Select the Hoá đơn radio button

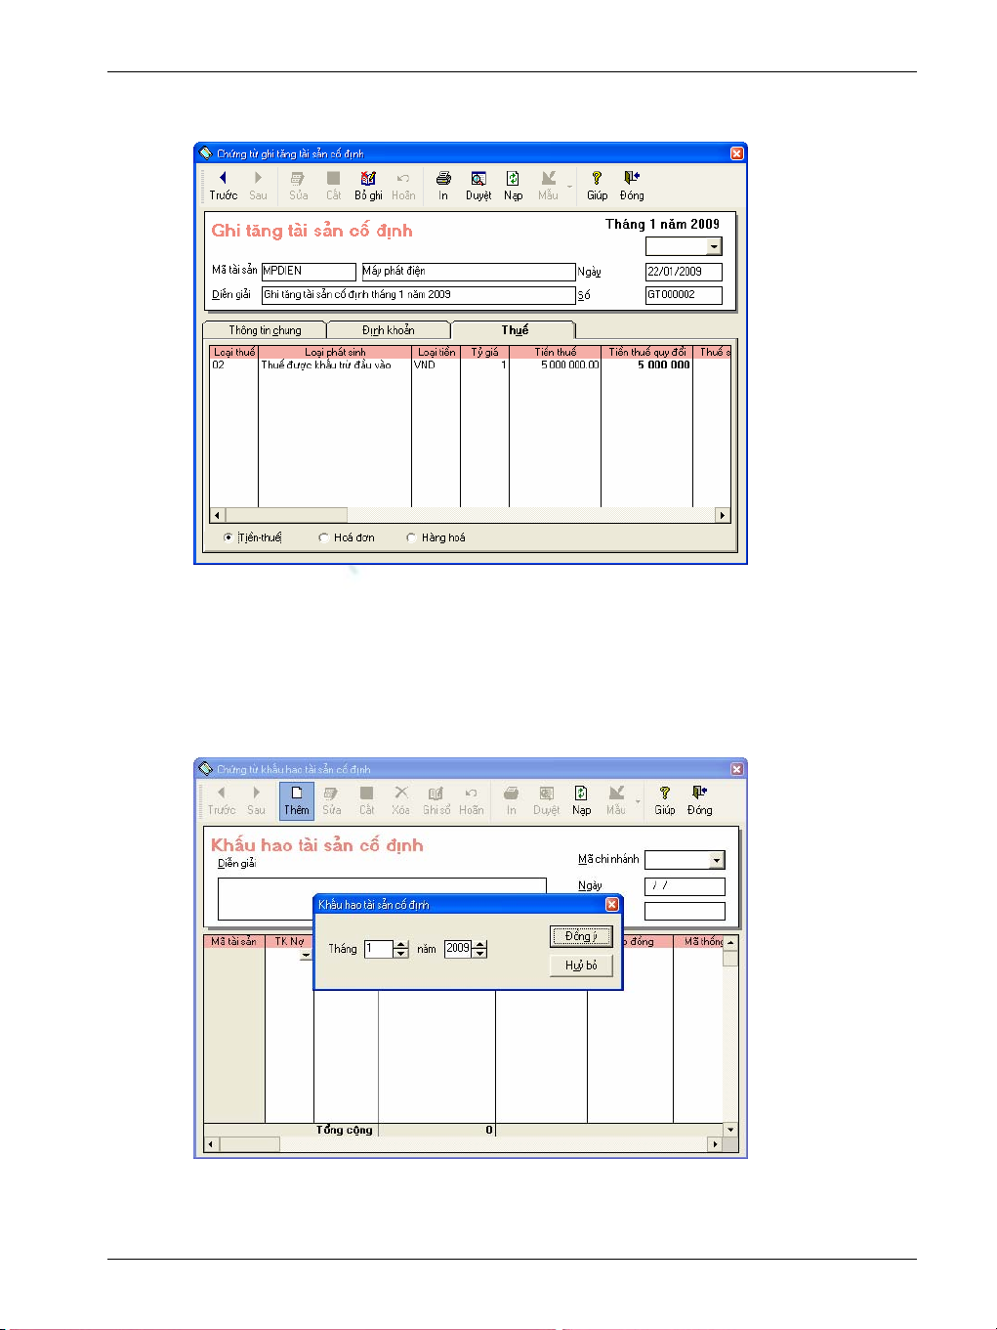(323, 537)
